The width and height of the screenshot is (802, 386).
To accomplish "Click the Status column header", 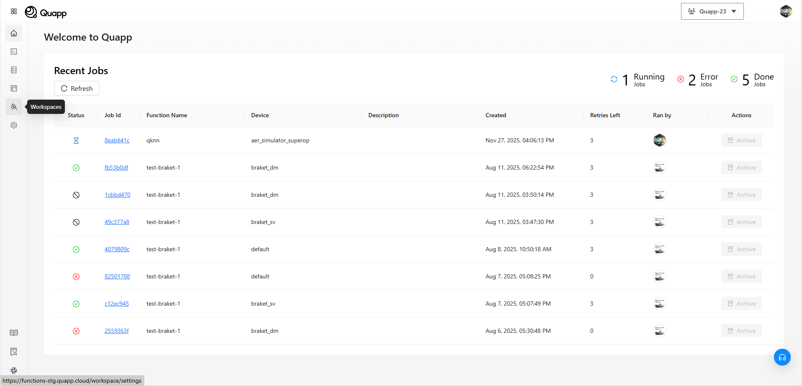I will click(76, 115).
